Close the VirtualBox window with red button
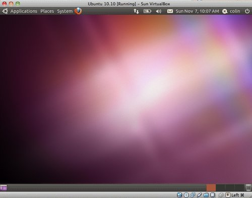252x198 pixels. (x=5, y=4)
